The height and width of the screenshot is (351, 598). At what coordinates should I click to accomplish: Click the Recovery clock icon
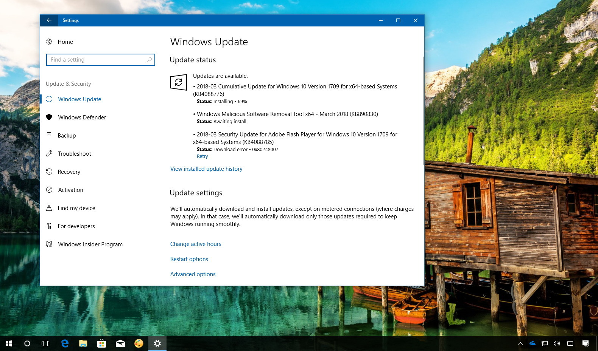[x=49, y=172]
